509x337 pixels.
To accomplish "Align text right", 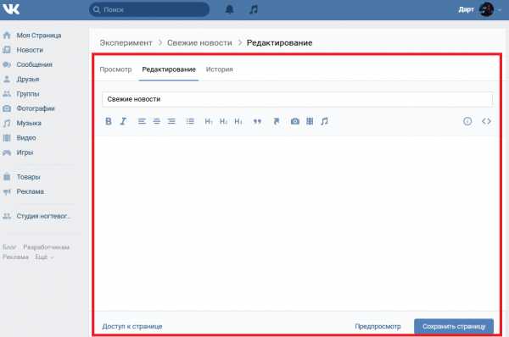I will click(x=171, y=121).
